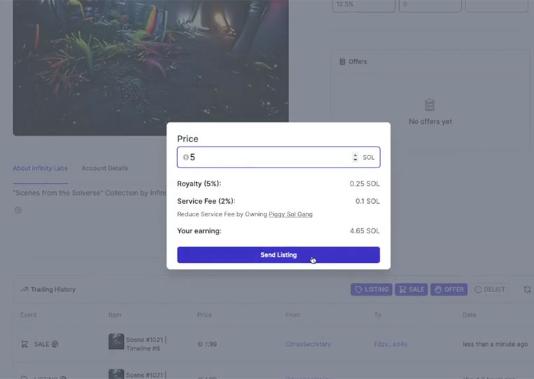Click the Trading History chart icon
Image resolution: width=534 pixels, height=379 pixels.
24,289
